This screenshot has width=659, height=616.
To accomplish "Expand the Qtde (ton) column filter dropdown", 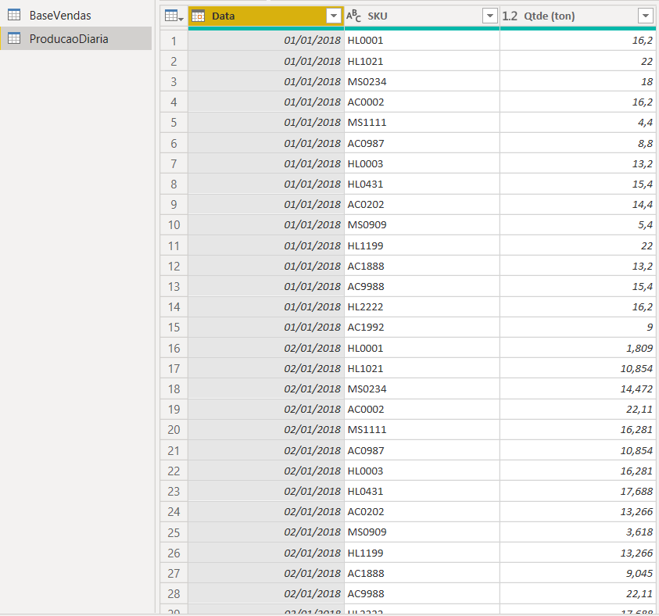I will pos(645,16).
